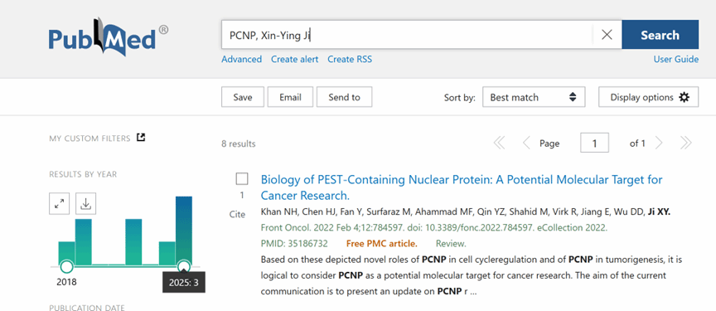Click the PubMed logo
The height and width of the screenshot is (311, 716).
109,37
